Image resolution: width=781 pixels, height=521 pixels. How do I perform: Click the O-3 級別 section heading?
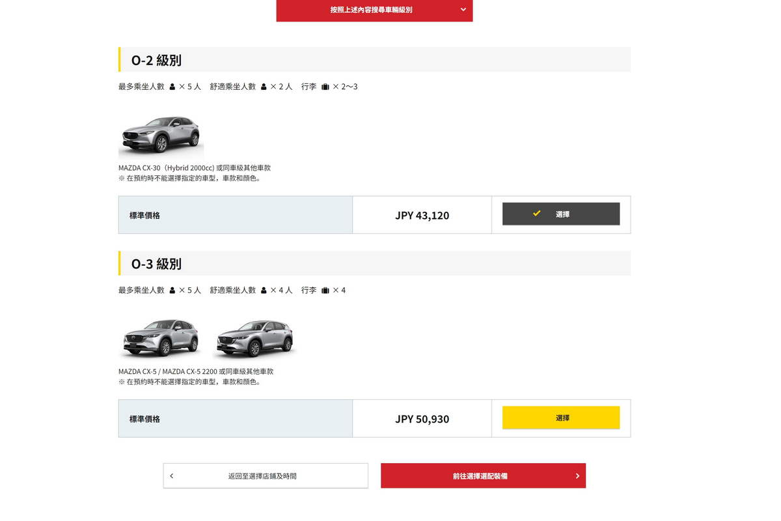[x=156, y=264]
